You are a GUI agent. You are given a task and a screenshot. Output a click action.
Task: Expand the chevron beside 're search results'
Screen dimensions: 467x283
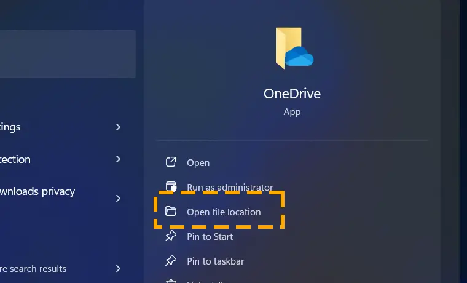(118, 269)
